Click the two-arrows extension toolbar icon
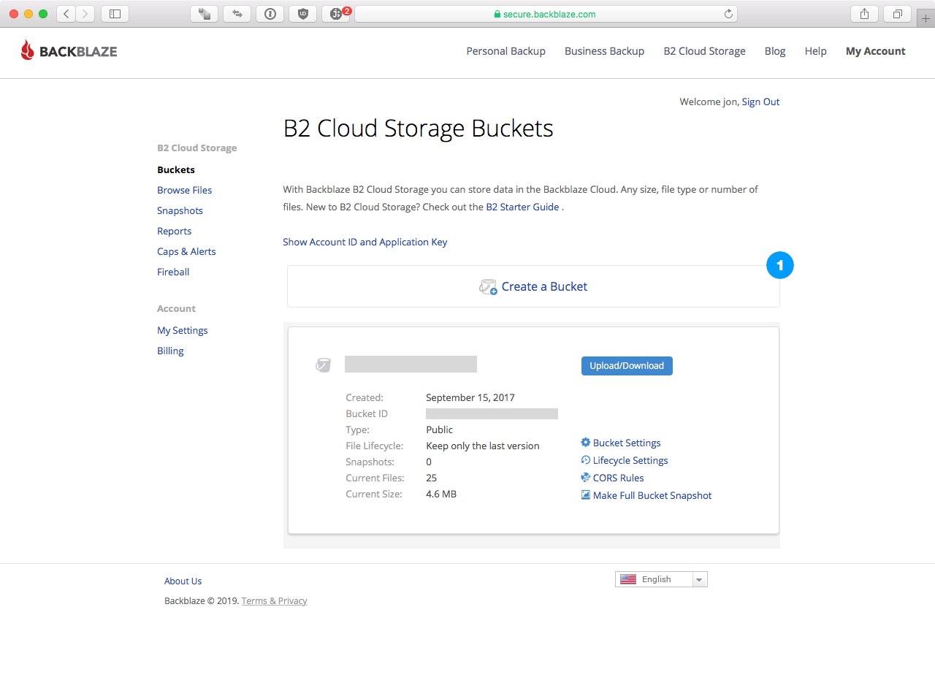This screenshot has width=935, height=691. pos(237,13)
